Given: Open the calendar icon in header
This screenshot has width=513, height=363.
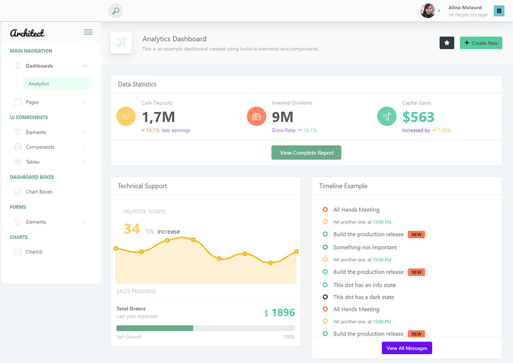Looking at the screenshot, I should tap(499, 11).
